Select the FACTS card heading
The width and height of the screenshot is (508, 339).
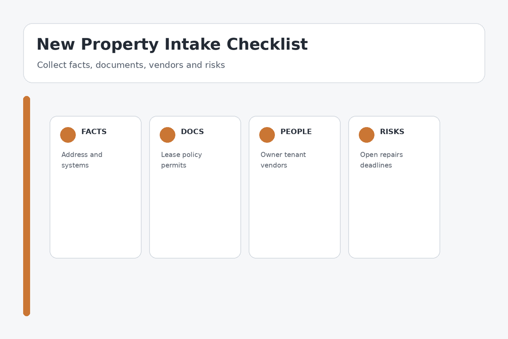tap(94, 132)
